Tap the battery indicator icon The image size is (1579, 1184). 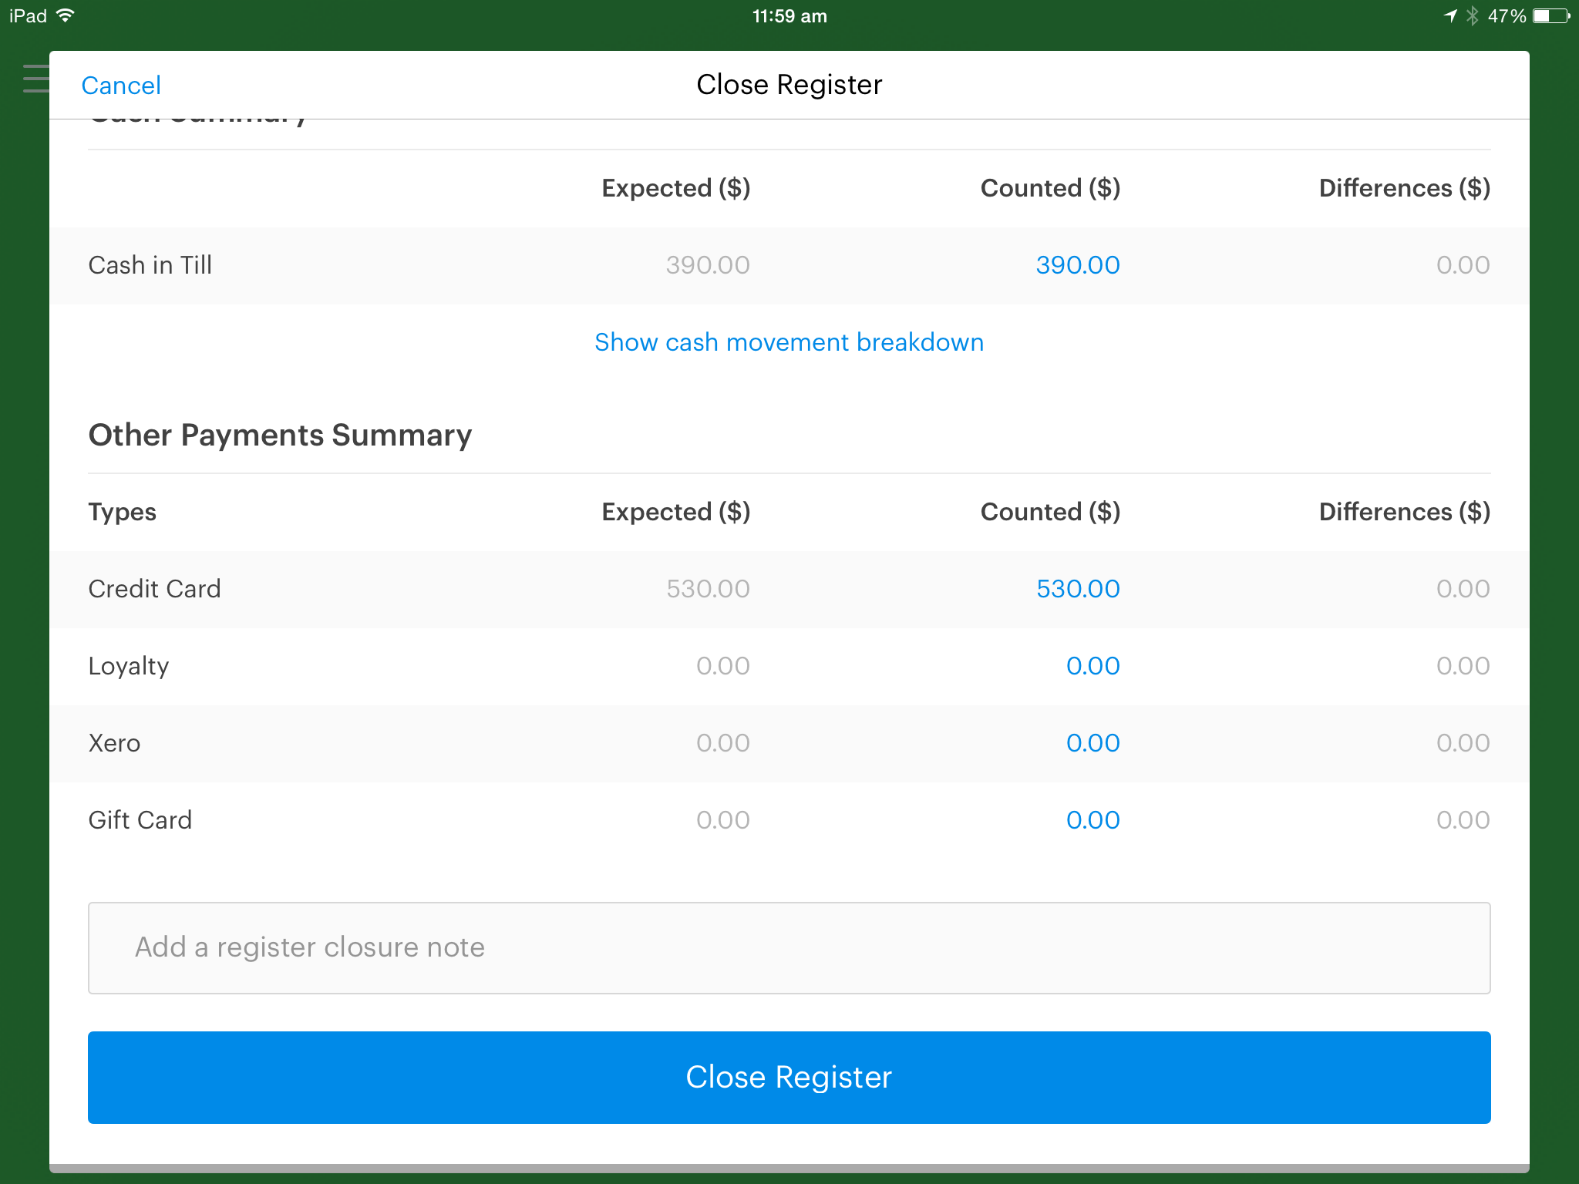[x=1550, y=16]
